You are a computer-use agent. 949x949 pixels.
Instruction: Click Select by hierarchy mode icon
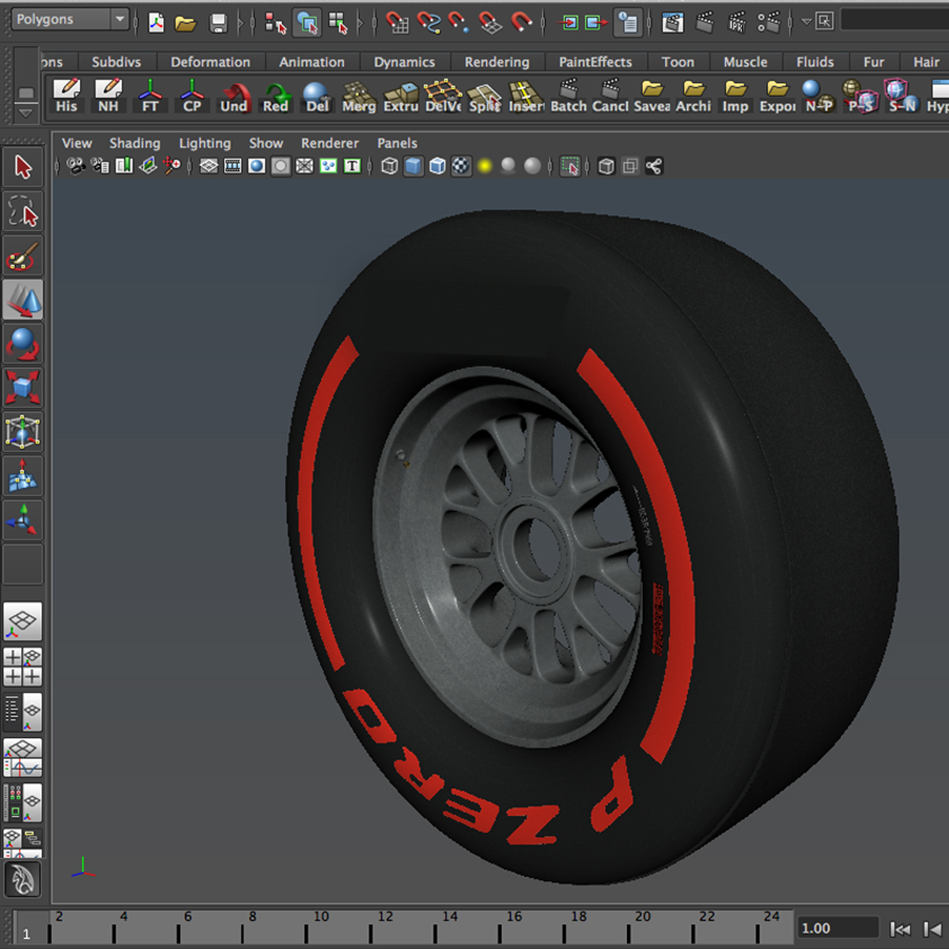pos(274,23)
